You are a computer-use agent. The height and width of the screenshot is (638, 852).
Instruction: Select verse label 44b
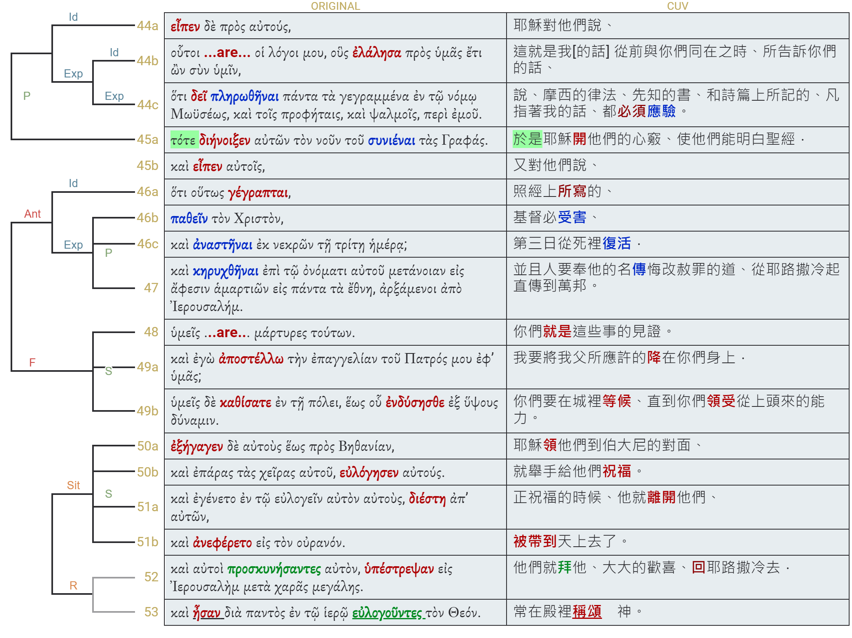point(147,61)
